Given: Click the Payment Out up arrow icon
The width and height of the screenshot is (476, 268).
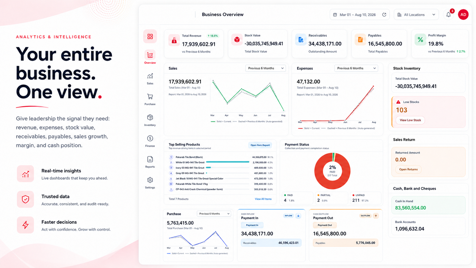Looking at the screenshot, I should pyautogui.click(x=376, y=216).
